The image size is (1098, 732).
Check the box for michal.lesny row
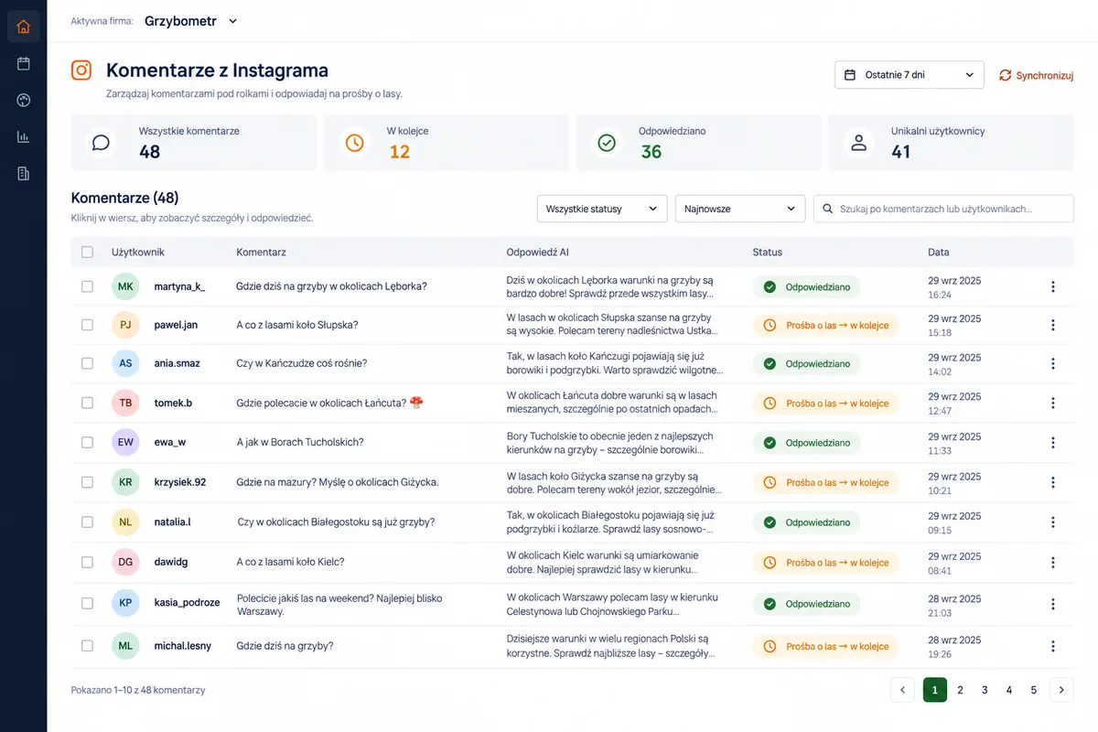(87, 646)
